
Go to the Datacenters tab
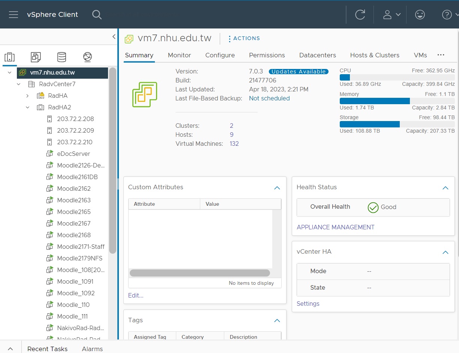318,55
